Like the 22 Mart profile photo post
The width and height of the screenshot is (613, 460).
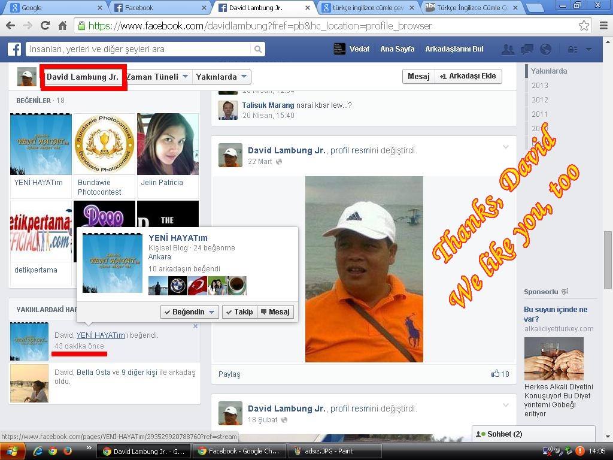coord(495,374)
